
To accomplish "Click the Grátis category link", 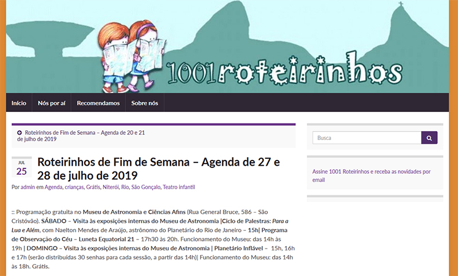I will pyautogui.click(x=93, y=187).
